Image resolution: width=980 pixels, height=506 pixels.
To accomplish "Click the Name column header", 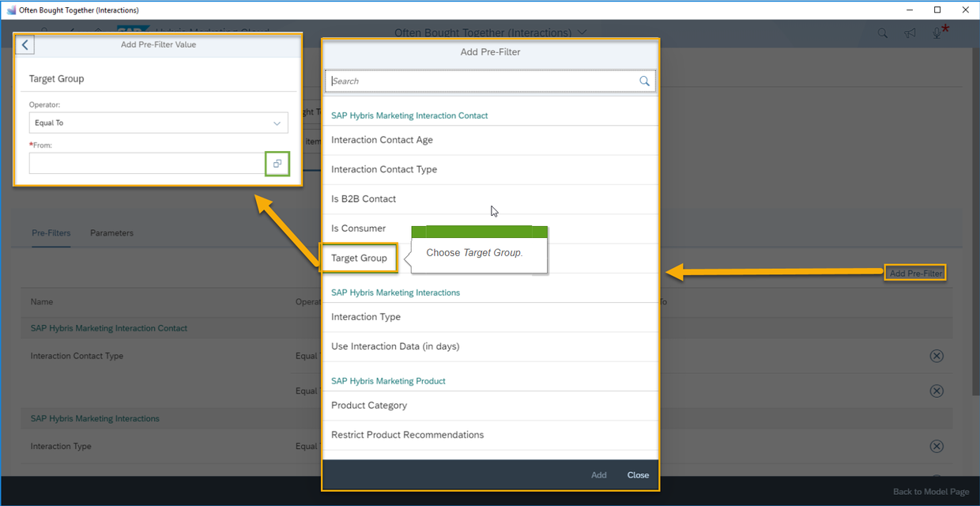I will (42, 302).
